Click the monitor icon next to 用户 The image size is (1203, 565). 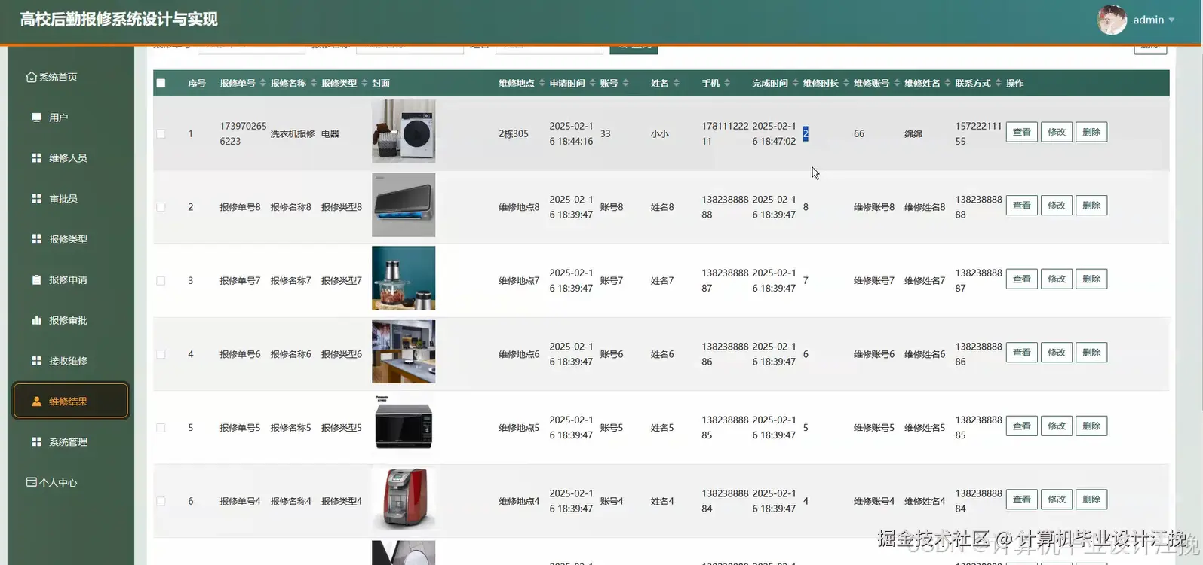[x=36, y=118]
